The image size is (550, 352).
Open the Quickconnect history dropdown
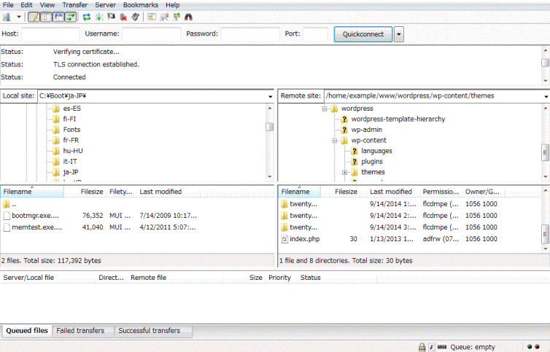[399, 34]
